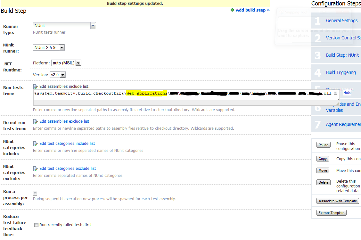Go to General Settings configuration step
Viewport: 361px width, 240px height.
(x=342, y=21)
